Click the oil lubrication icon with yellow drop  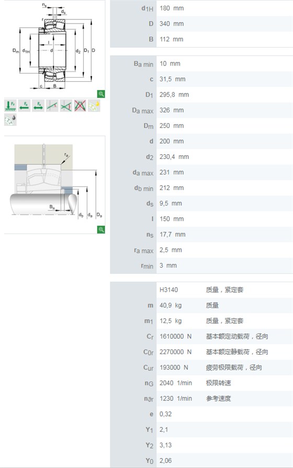(94, 105)
